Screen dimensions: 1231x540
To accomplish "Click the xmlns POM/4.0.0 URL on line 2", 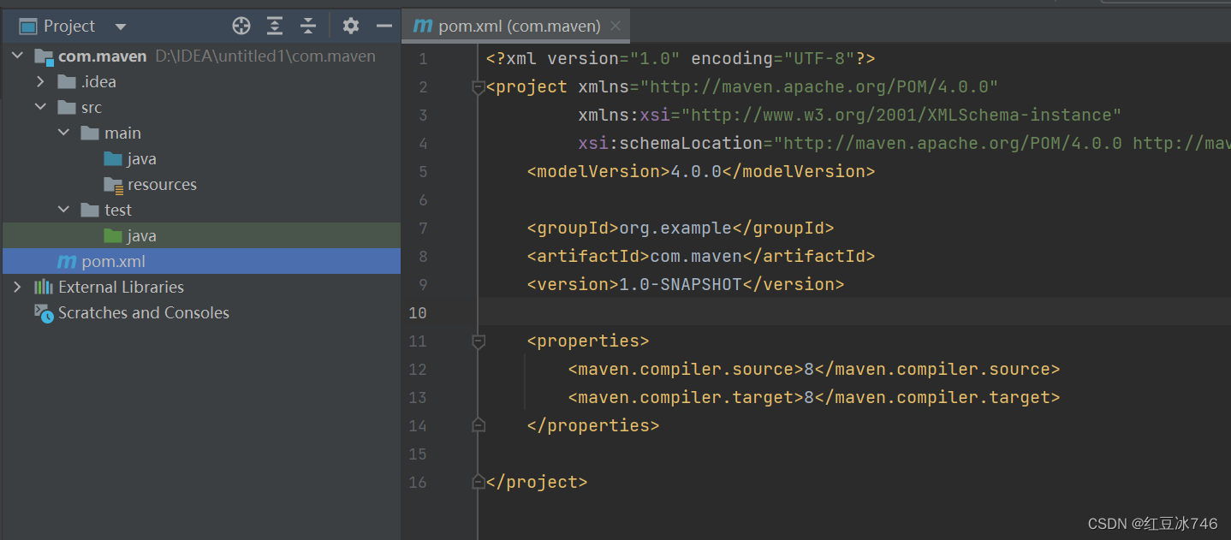I will click(x=819, y=87).
